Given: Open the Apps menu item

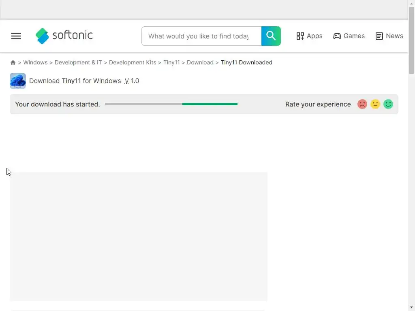Looking at the screenshot, I should 309,36.
